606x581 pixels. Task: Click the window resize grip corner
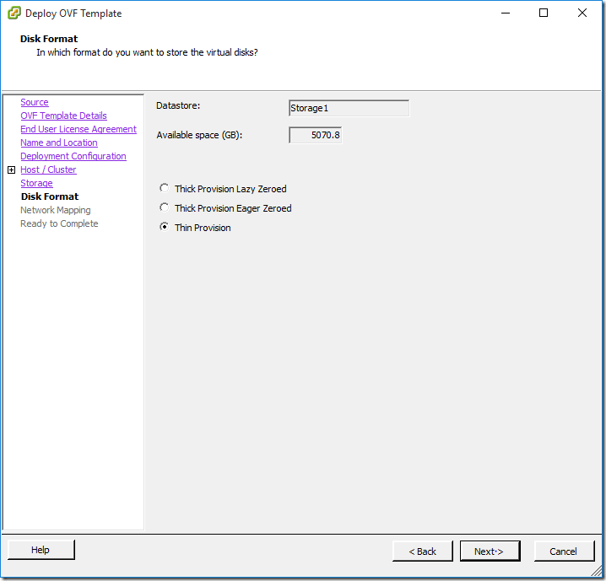click(597, 571)
